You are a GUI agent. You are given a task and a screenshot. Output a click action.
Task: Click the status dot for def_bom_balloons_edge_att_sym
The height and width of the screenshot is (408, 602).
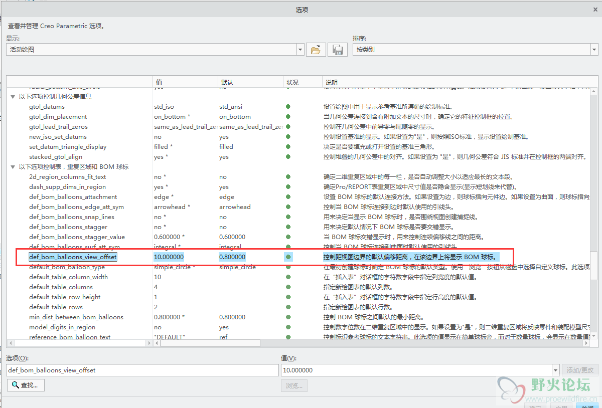288,207
